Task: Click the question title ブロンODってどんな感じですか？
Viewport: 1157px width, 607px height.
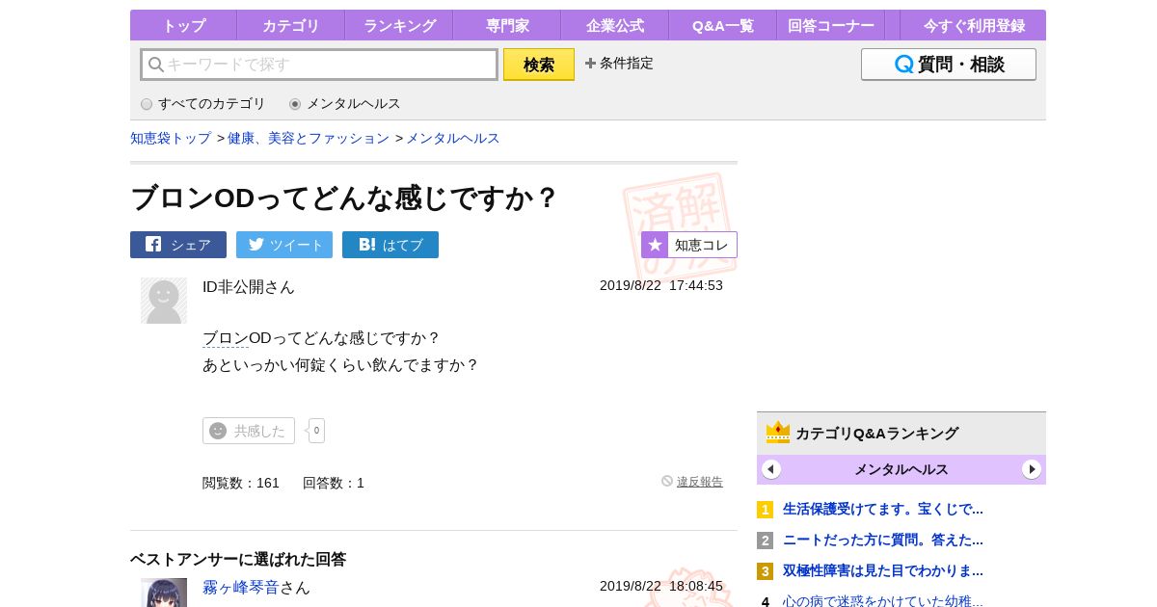Action: coord(345,198)
